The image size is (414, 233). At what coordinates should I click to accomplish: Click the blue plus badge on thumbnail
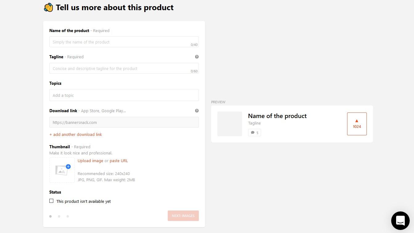tap(68, 167)
